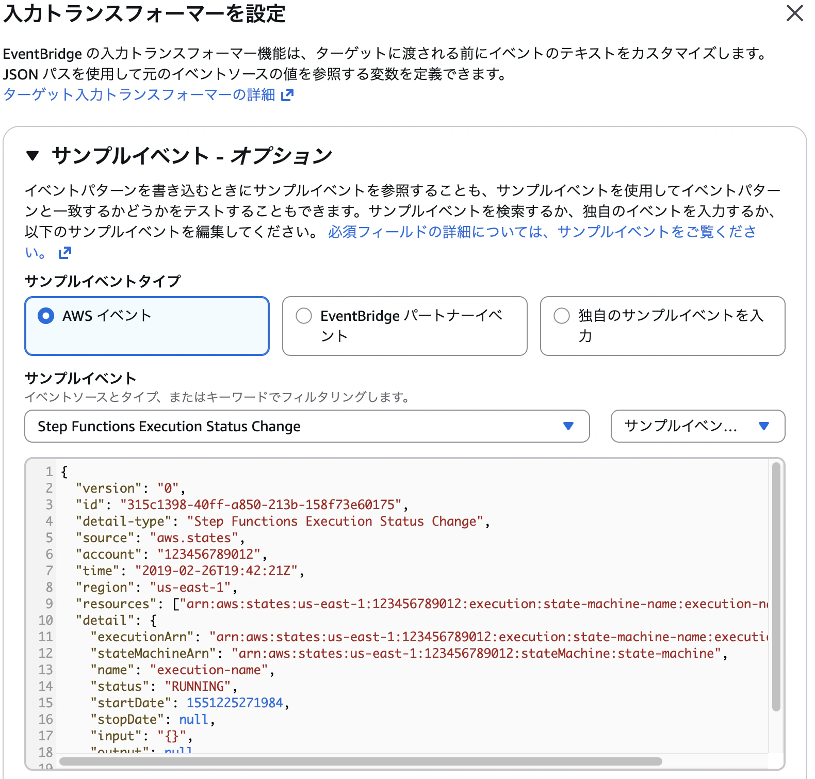Screen dimensions: 815x779
Task: Click "RUNNING" status value in editor
Action: (x=198, y=686)
